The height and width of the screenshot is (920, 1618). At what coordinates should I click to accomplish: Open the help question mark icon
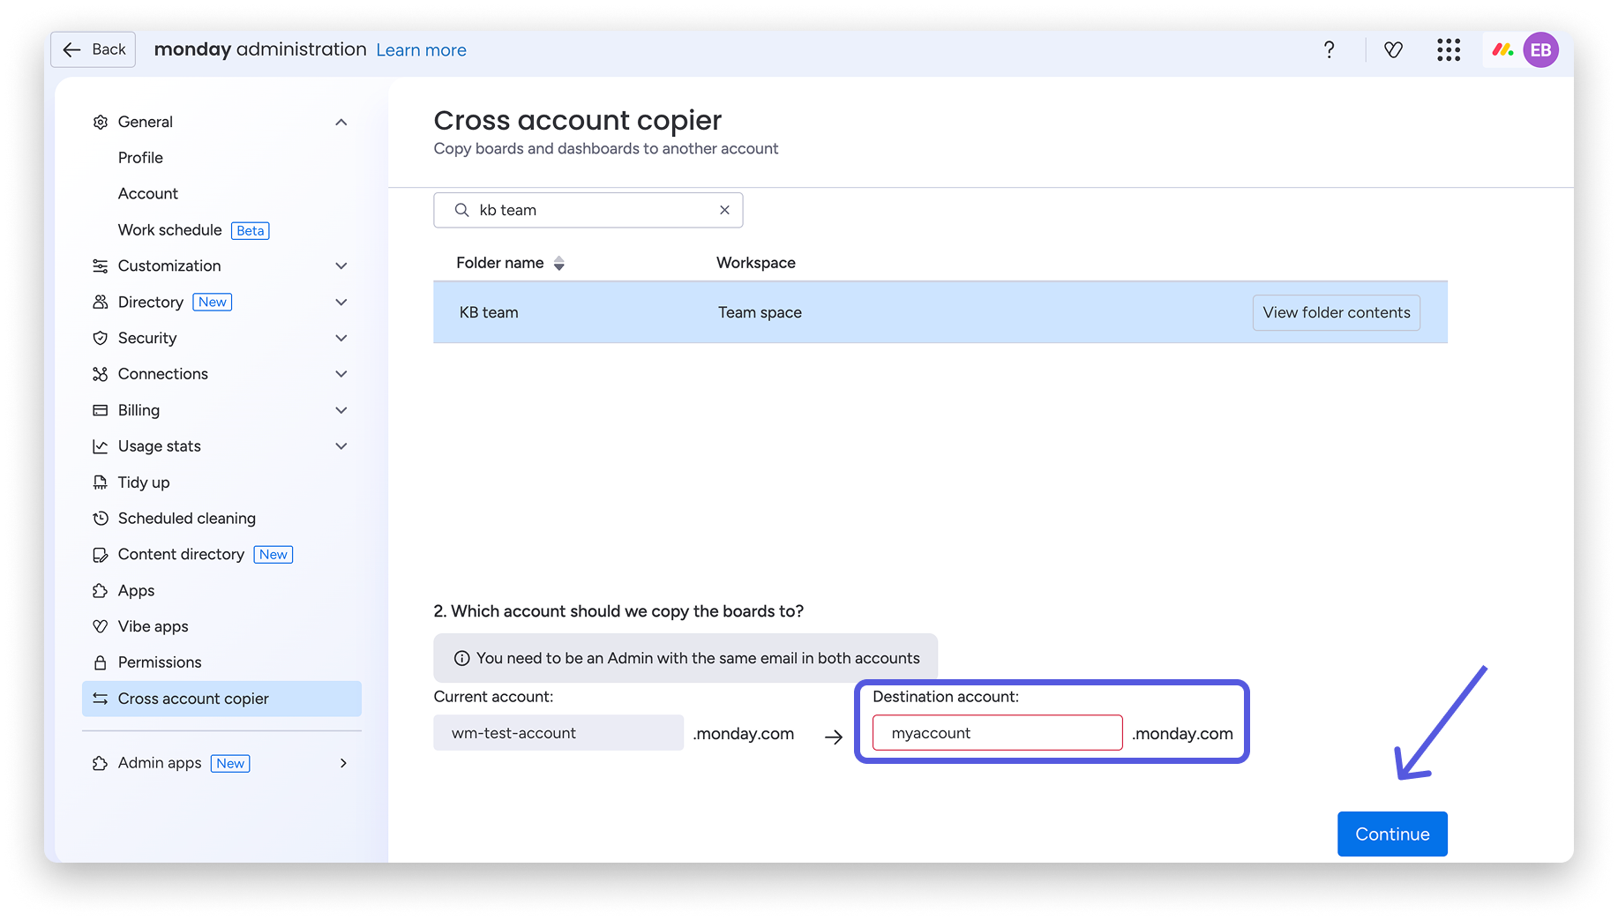pos(1329,49)
